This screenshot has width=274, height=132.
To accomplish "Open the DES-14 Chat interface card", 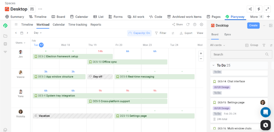I will click(239, 87).
